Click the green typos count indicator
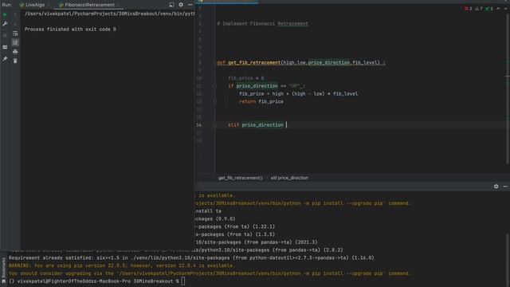The width and height of the screenshot is (510, 287). 489,9
